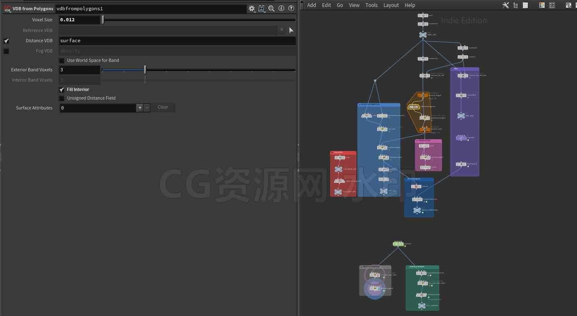Click the magnifier search icon in parameter header
The image size is (577, 316).
point(272,9)
